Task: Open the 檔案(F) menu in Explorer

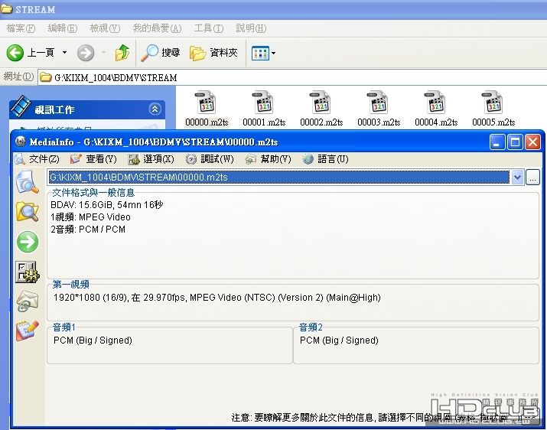Action: (21, 28)
